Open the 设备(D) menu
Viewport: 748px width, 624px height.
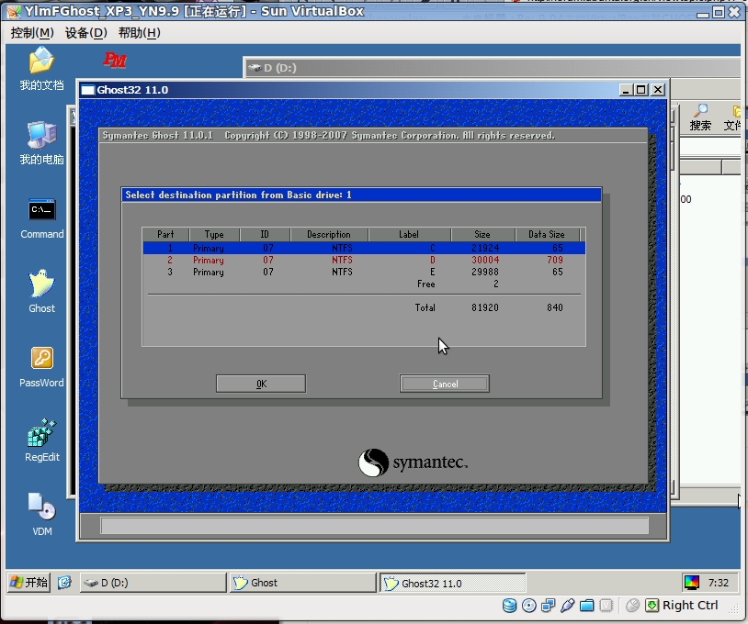click(x=85, y=33)
